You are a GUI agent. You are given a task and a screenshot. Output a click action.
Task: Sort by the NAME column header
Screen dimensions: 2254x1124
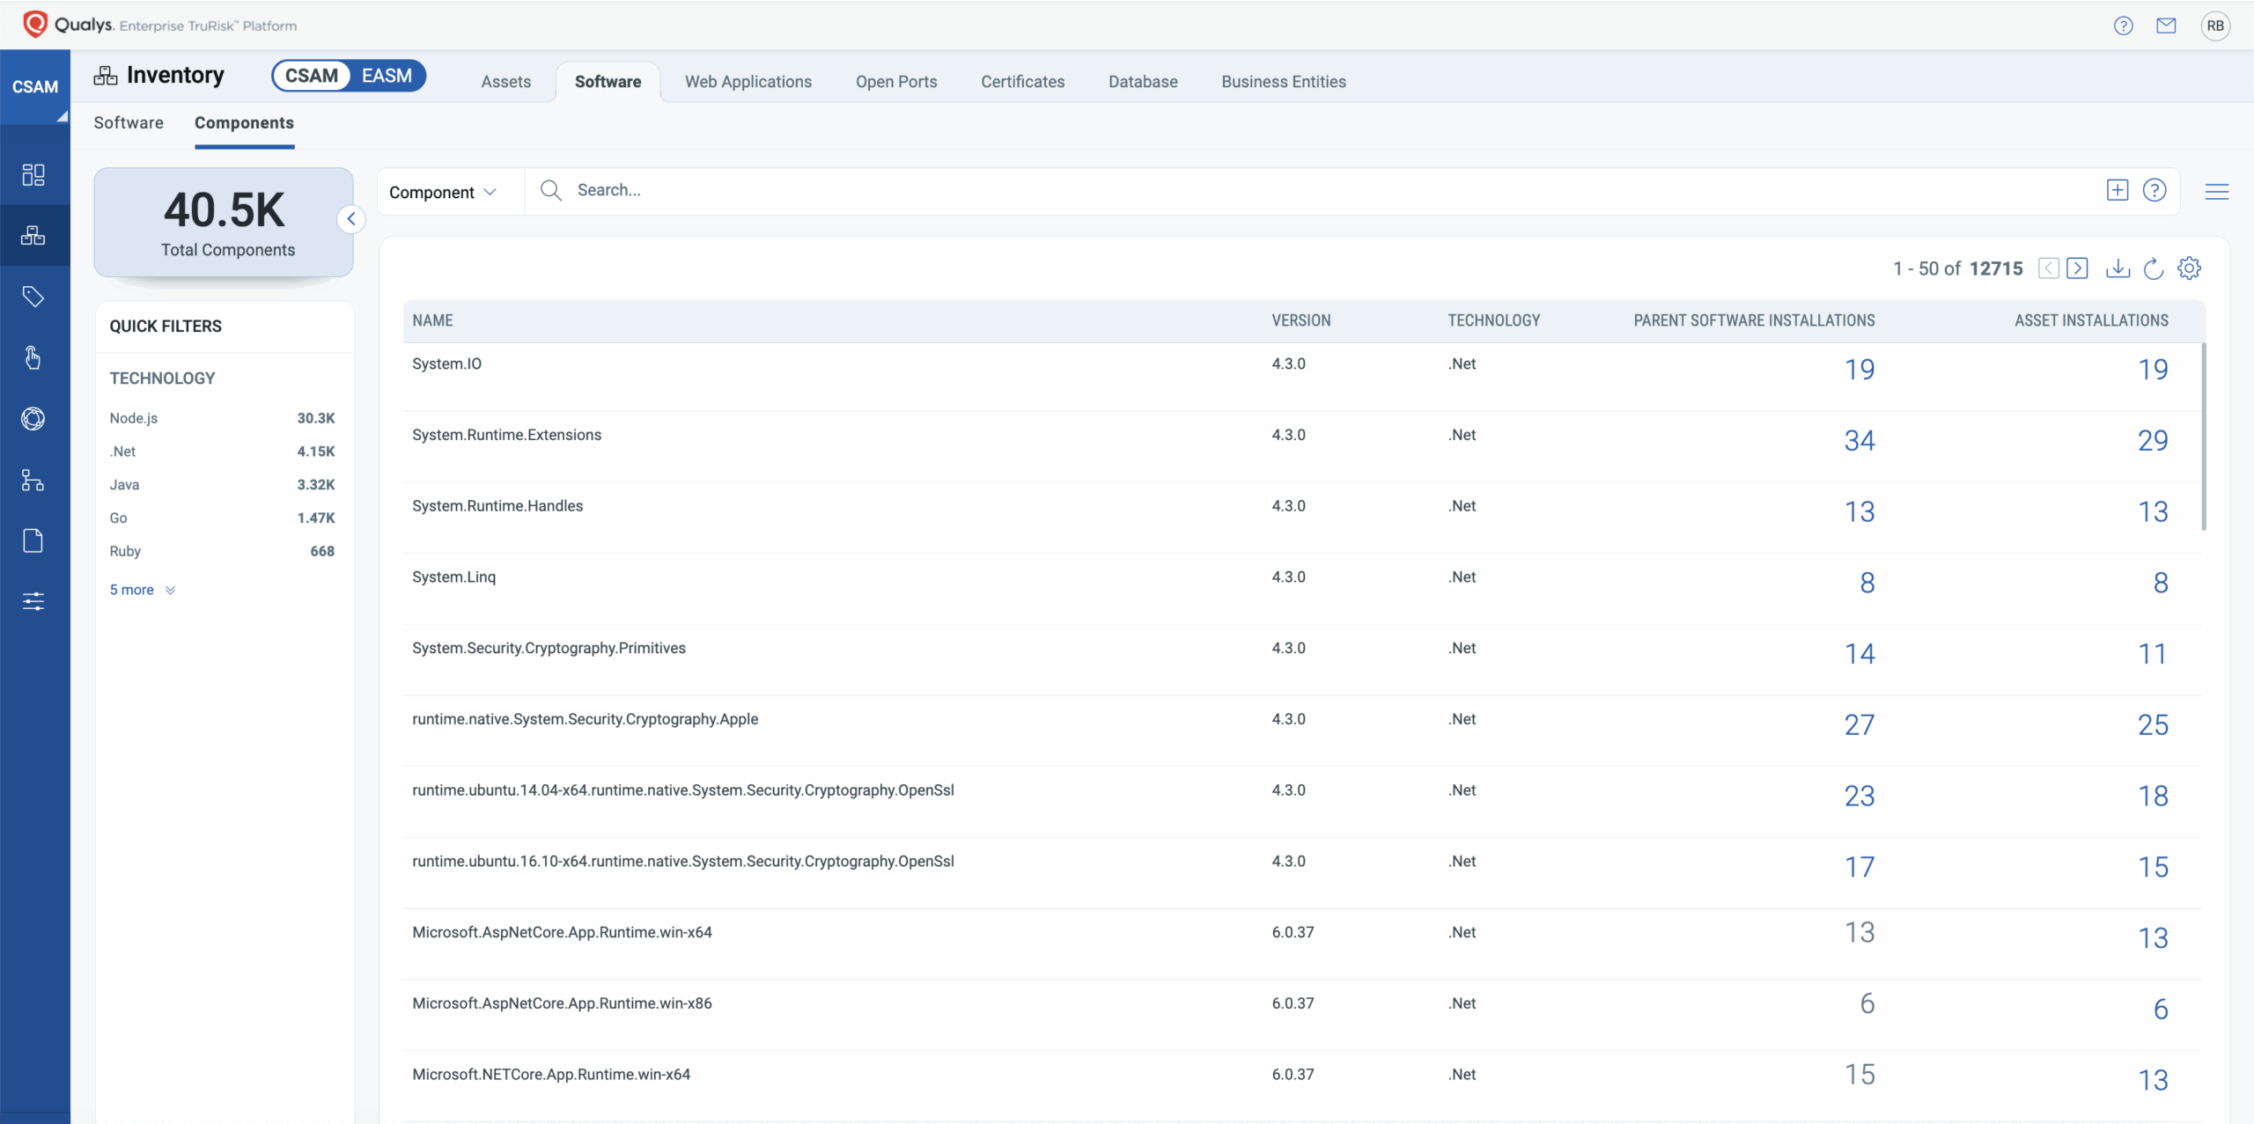[x=432, y=320]
